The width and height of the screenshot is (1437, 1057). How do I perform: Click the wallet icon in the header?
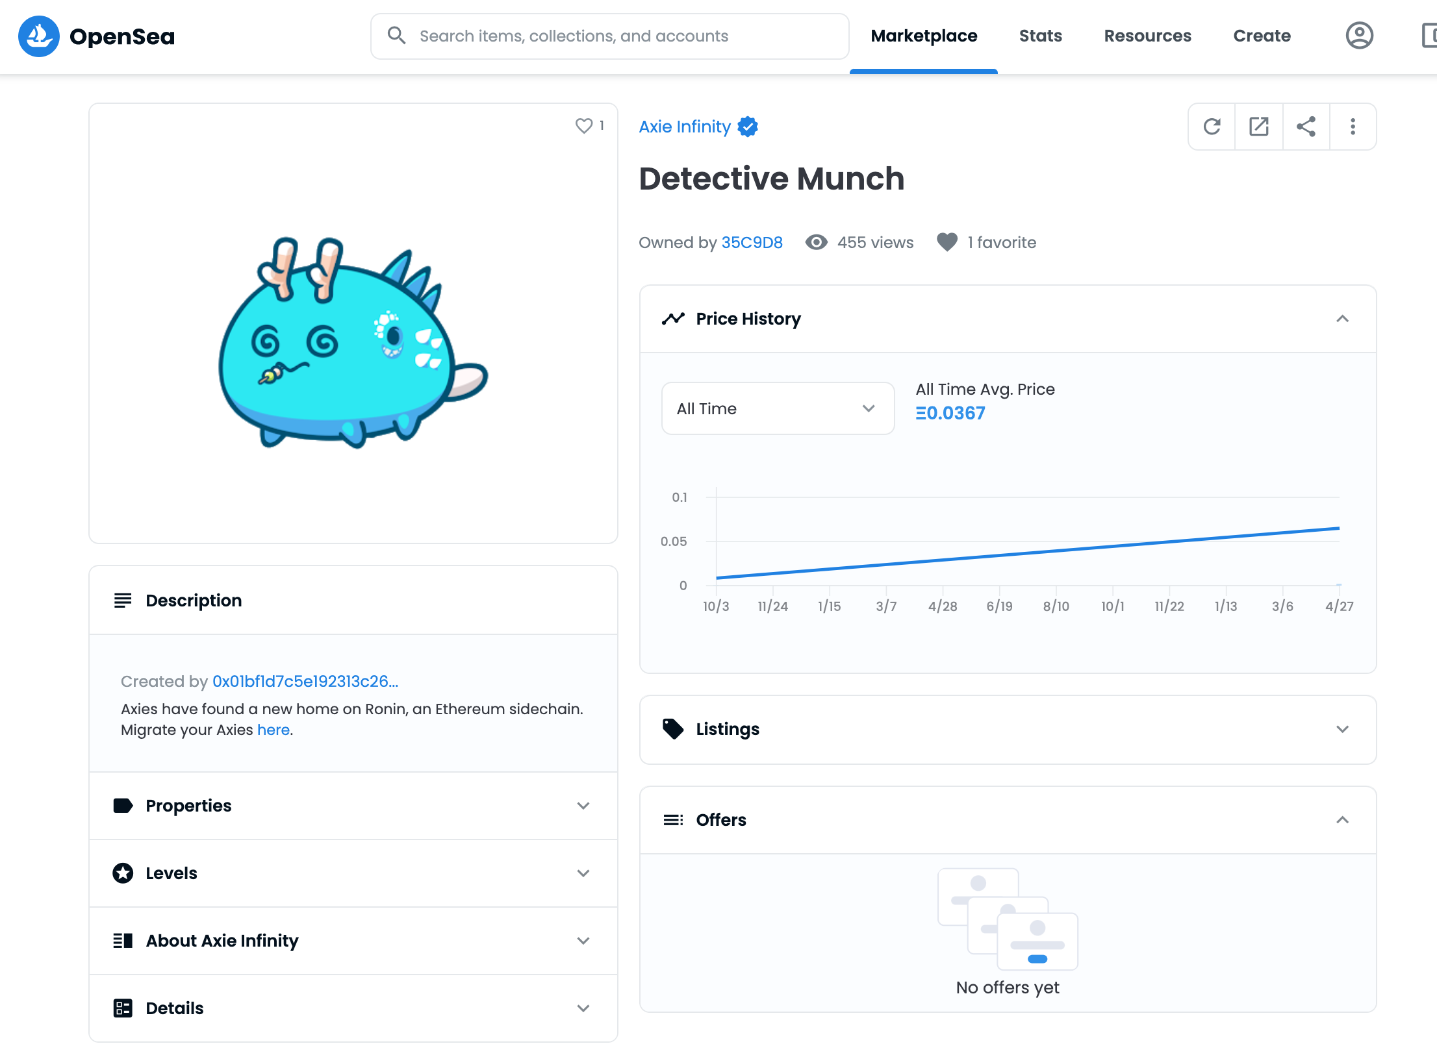tap(1428, 36)
